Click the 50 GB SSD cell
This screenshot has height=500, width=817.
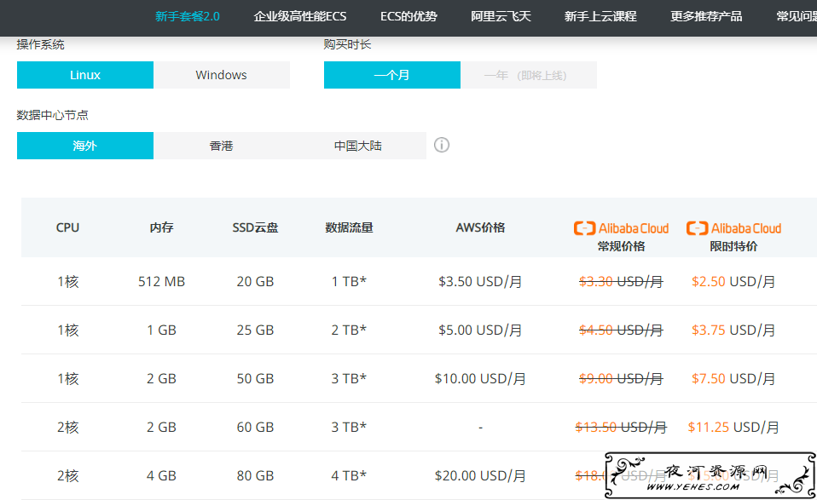click(x=255, y=378)
